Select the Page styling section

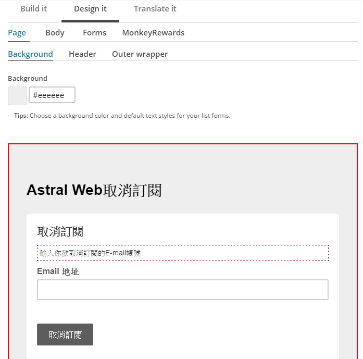pos(17,33)
